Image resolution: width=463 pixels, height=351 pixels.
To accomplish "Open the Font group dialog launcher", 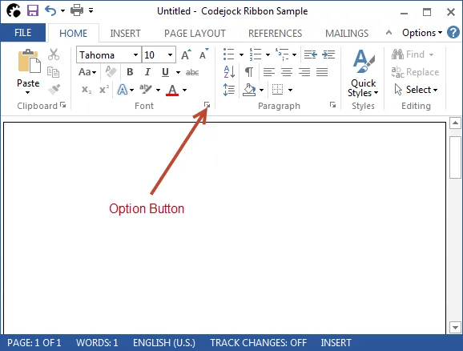I will (x=207, y=105).
